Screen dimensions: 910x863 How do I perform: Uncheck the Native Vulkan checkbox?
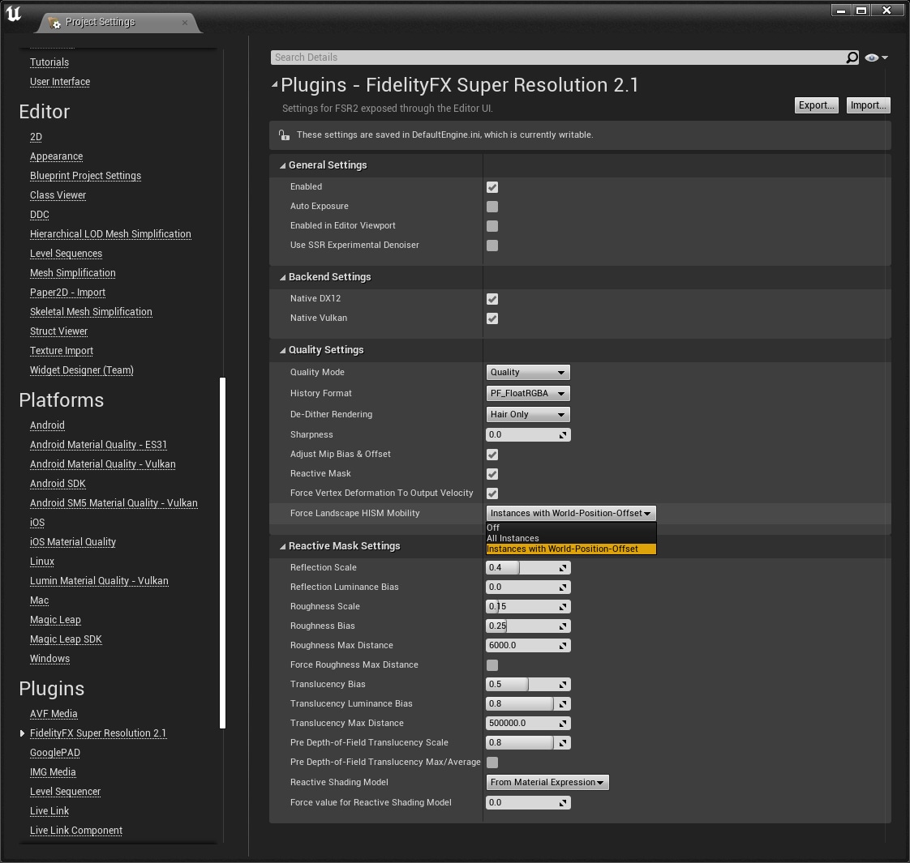pos(492,318)
